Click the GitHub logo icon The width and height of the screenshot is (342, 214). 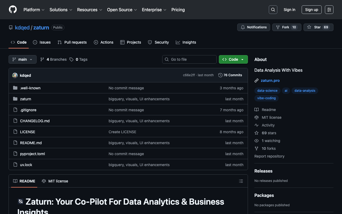point(13,10)
